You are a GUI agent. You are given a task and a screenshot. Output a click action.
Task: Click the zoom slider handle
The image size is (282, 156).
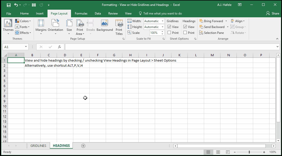click(249, 152)
